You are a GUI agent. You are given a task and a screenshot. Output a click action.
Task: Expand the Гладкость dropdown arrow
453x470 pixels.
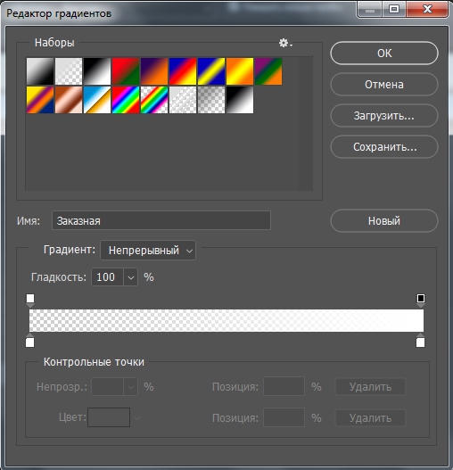[x=130, y=277]
